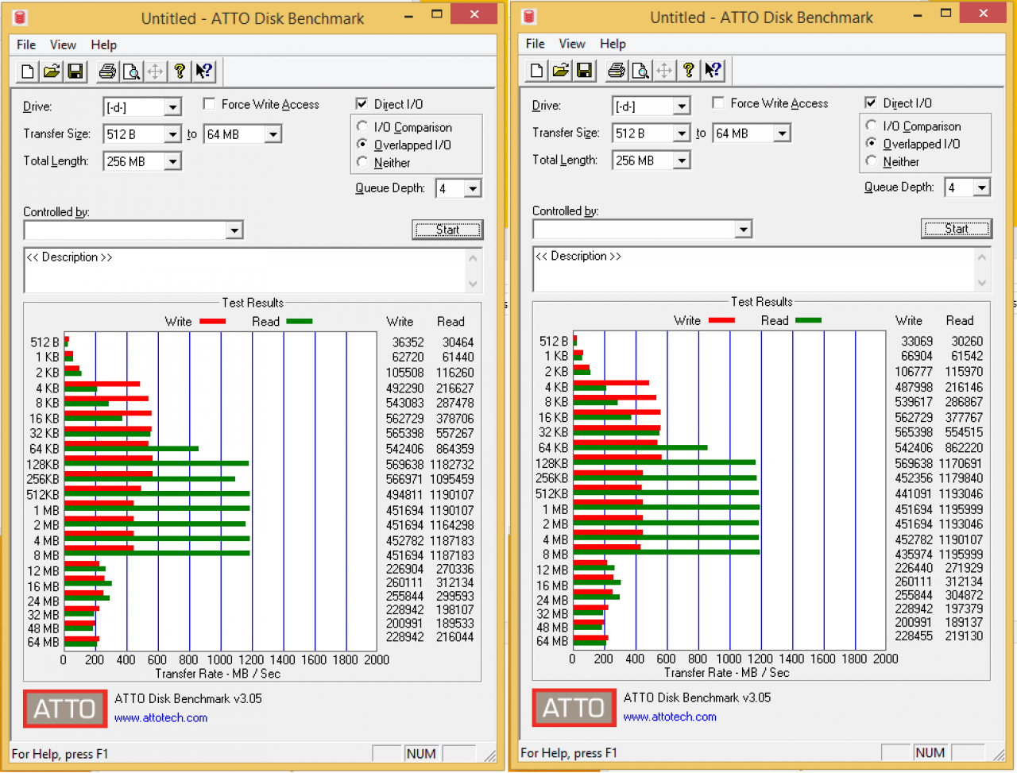Open Drive dropdown in left window
This screenshot has width=1017, height=773.
[x=173, y=107]
